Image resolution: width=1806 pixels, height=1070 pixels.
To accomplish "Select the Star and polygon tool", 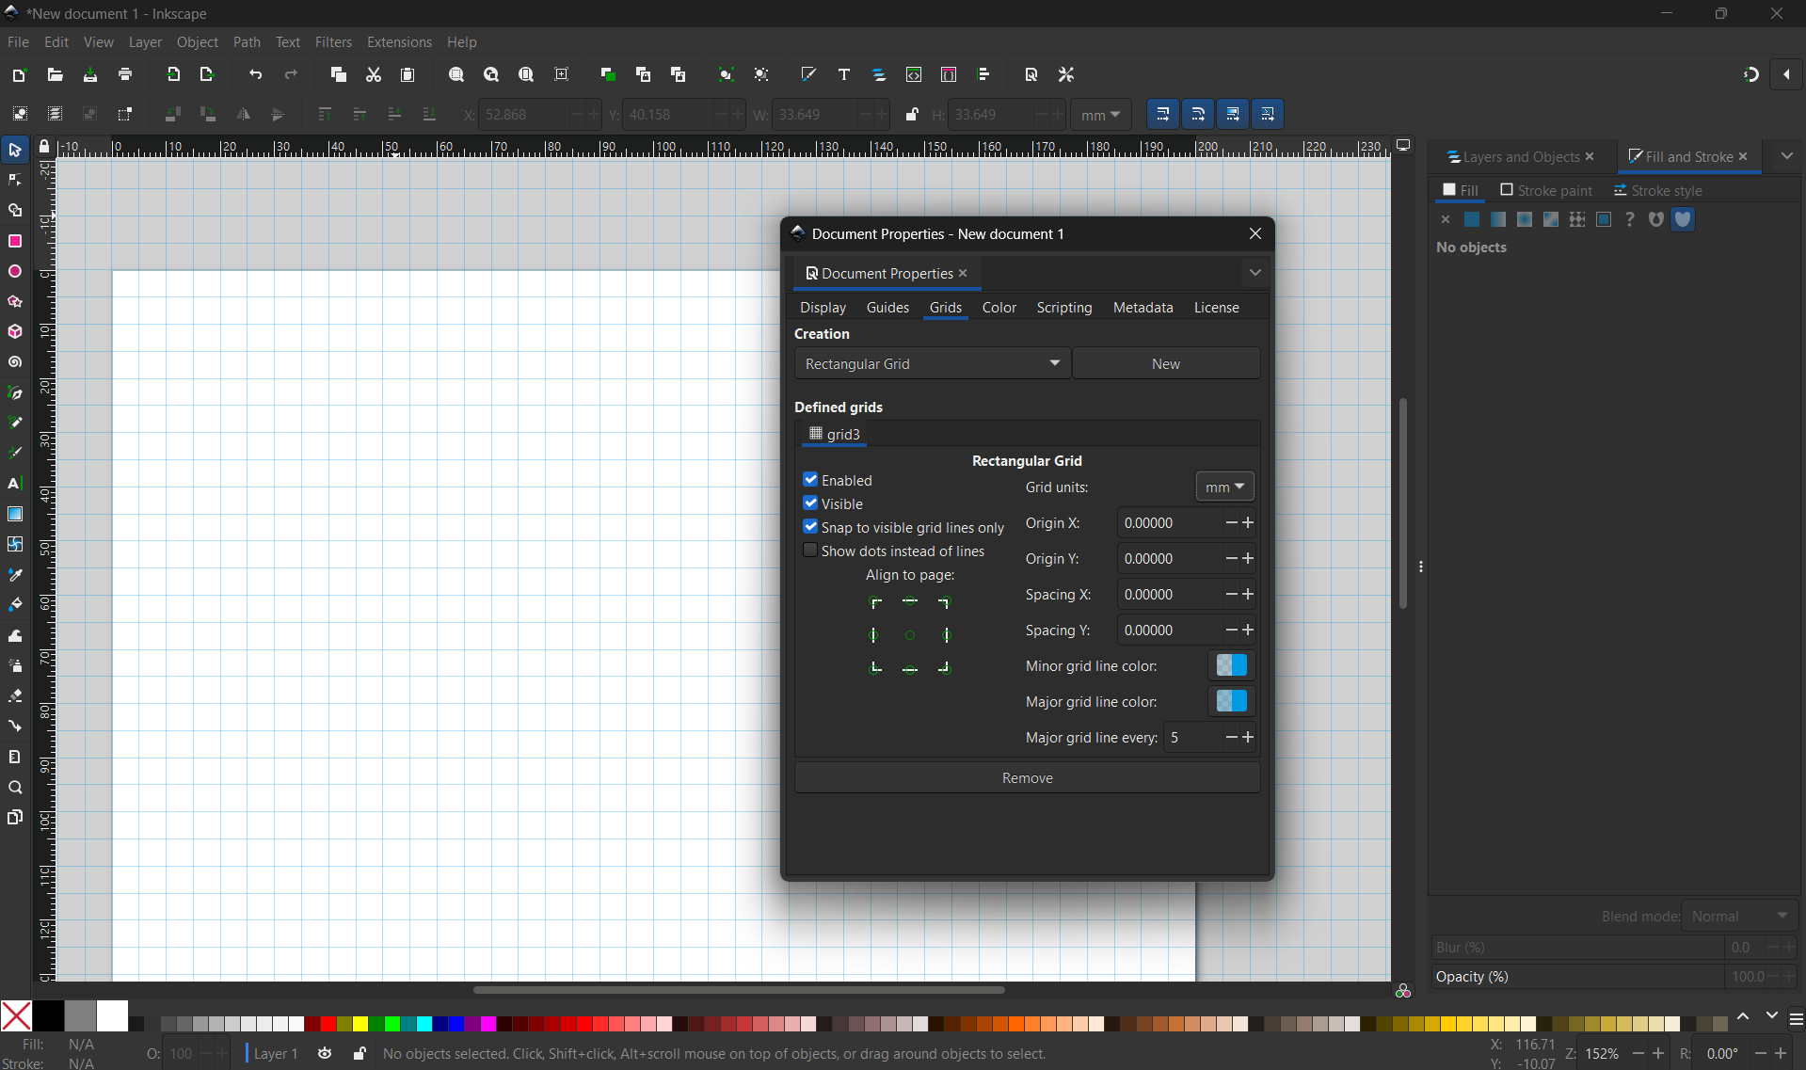I will point(15,301).
